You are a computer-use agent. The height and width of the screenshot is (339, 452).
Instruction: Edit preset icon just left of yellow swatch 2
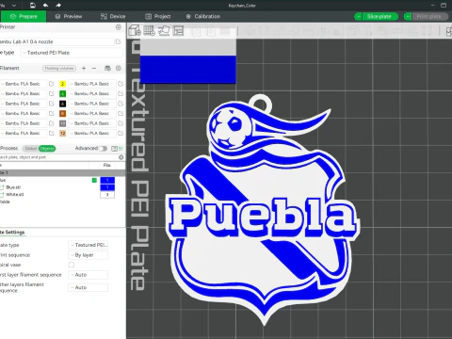click(52, 84)
